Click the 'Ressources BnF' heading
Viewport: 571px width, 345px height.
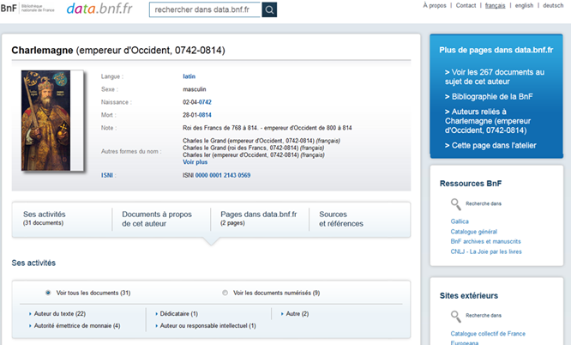(x=471, y=184)
